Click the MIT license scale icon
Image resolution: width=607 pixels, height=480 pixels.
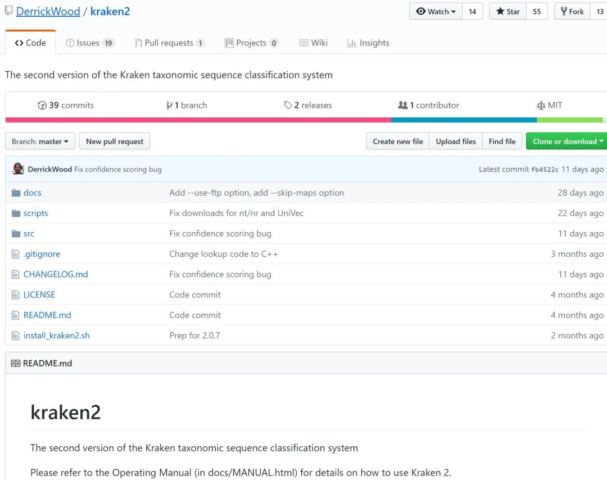pyautogui.click(x=541, y=105)
